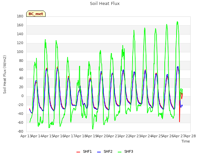Toggle the SHF1 legend entry
The height and width of the screenshot is (158, 210).
84,151
